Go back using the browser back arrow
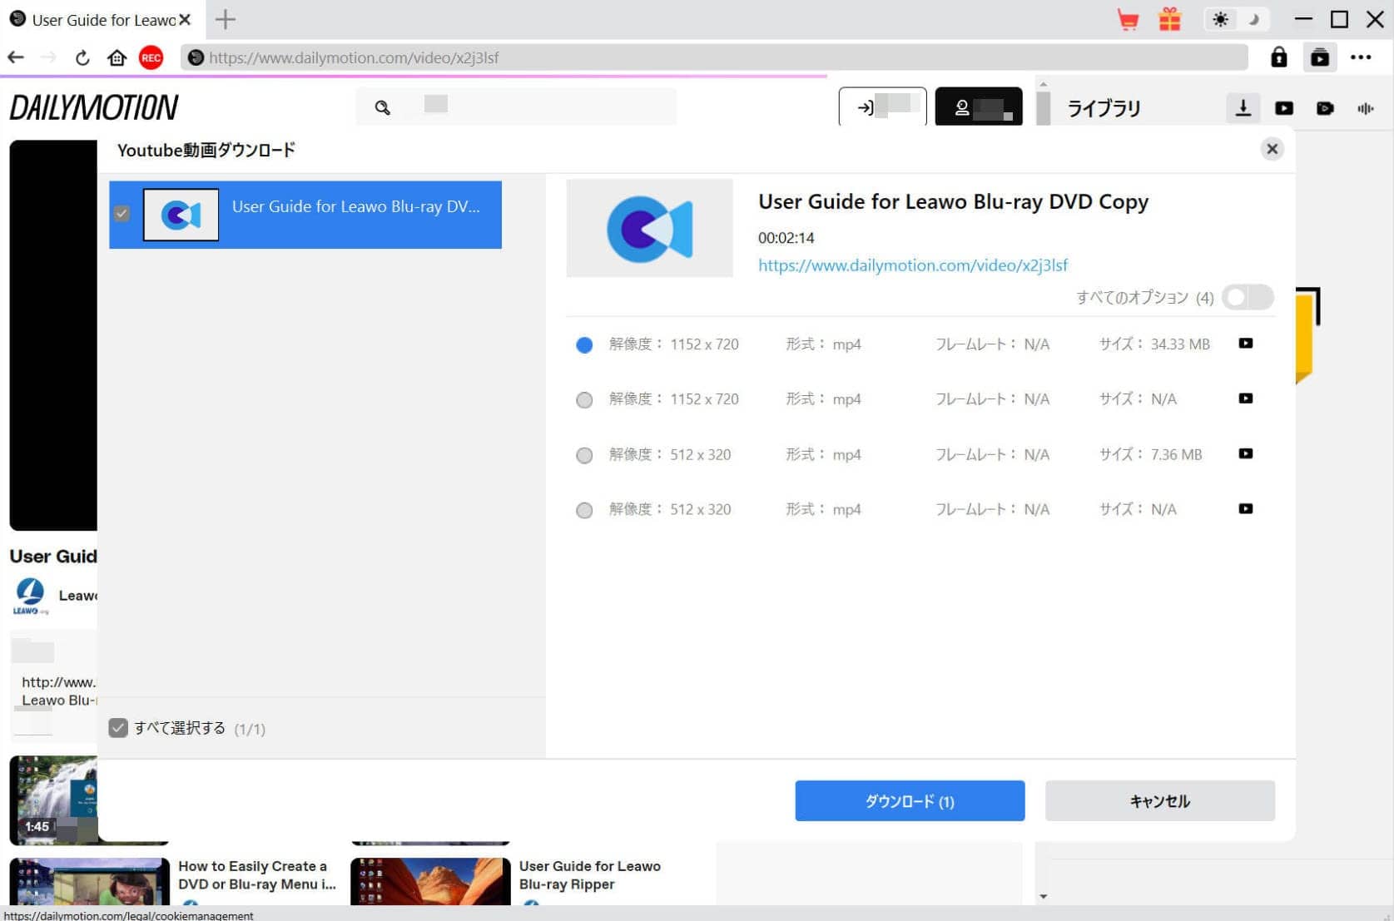Viewport: 1394px width, 921px height. [x=16, y=57]
